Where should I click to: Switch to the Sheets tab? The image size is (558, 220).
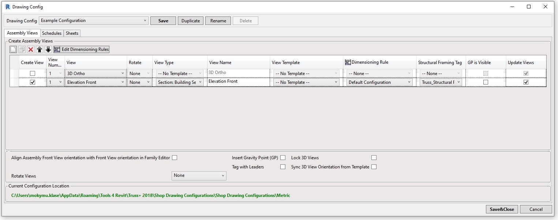point(72,33)
